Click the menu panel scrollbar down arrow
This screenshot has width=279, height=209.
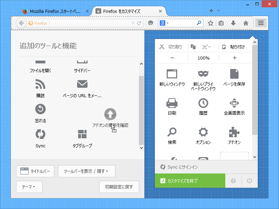pyautogui.click(x=255, y=157)
